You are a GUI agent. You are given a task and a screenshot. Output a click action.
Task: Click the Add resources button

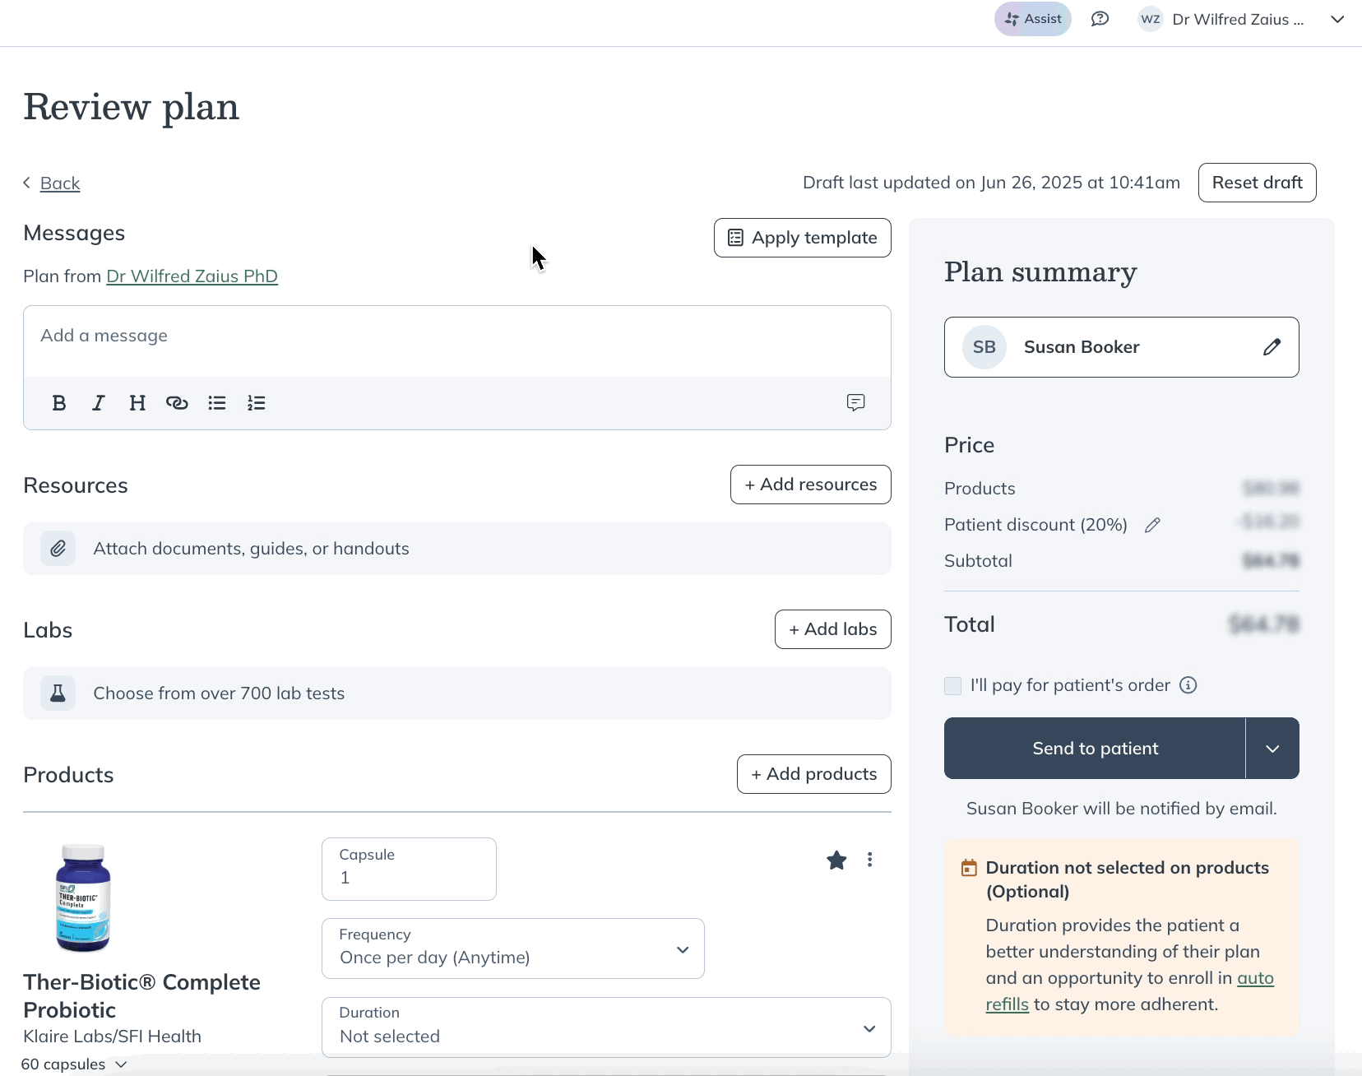point(810,485)
